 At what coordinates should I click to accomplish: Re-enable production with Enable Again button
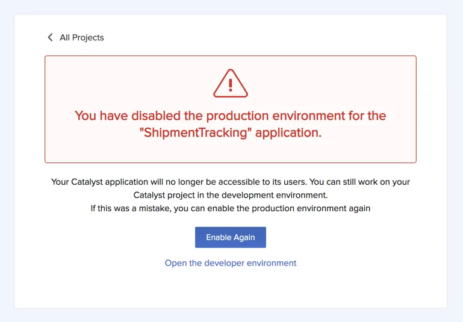click(231, 237)
